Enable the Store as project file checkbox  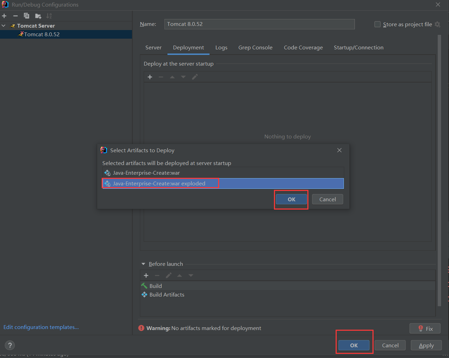tap(378, 25)
